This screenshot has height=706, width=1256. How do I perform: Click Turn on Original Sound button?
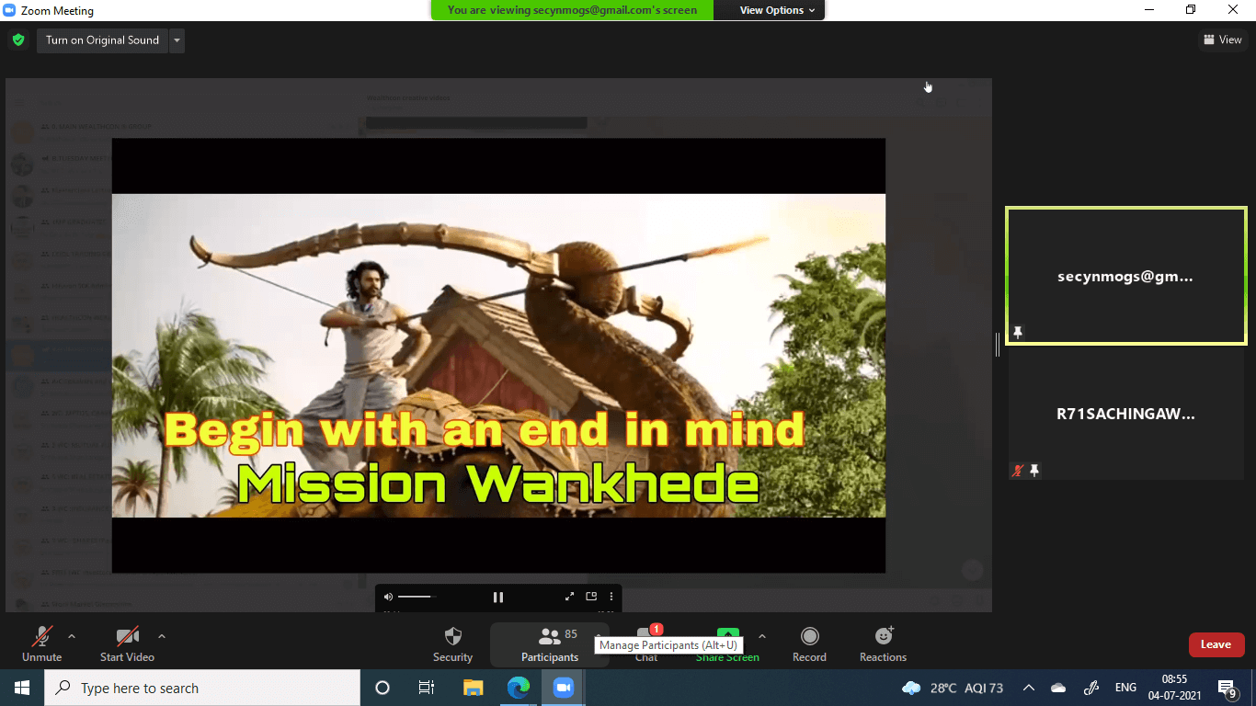point(102,40)
